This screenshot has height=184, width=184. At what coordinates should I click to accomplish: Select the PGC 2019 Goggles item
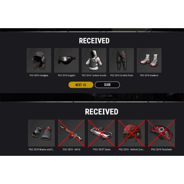[x=66, y=60]
